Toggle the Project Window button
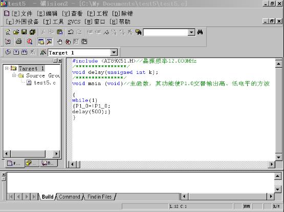 pyautogui.click(x=41, y=42)
